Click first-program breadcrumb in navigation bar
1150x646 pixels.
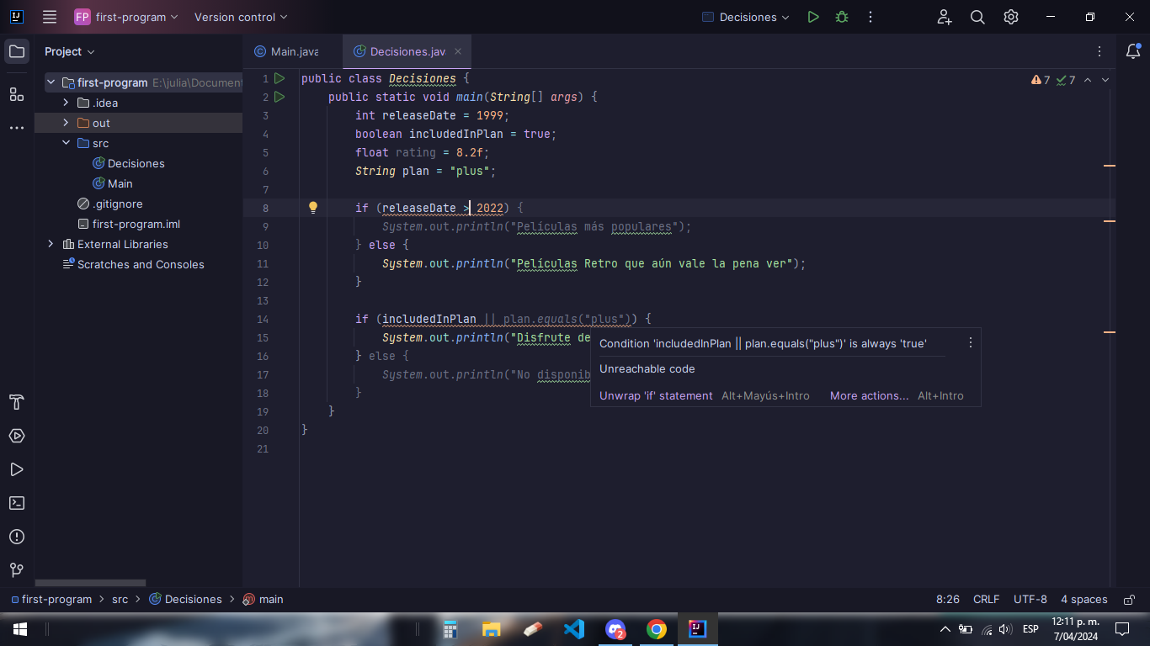point(51,600)
